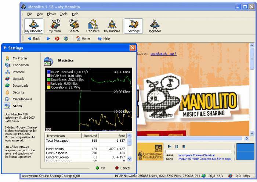
Task: Click the Settings toolbar button
Action: pyautogui.click(x=133, y=26)
